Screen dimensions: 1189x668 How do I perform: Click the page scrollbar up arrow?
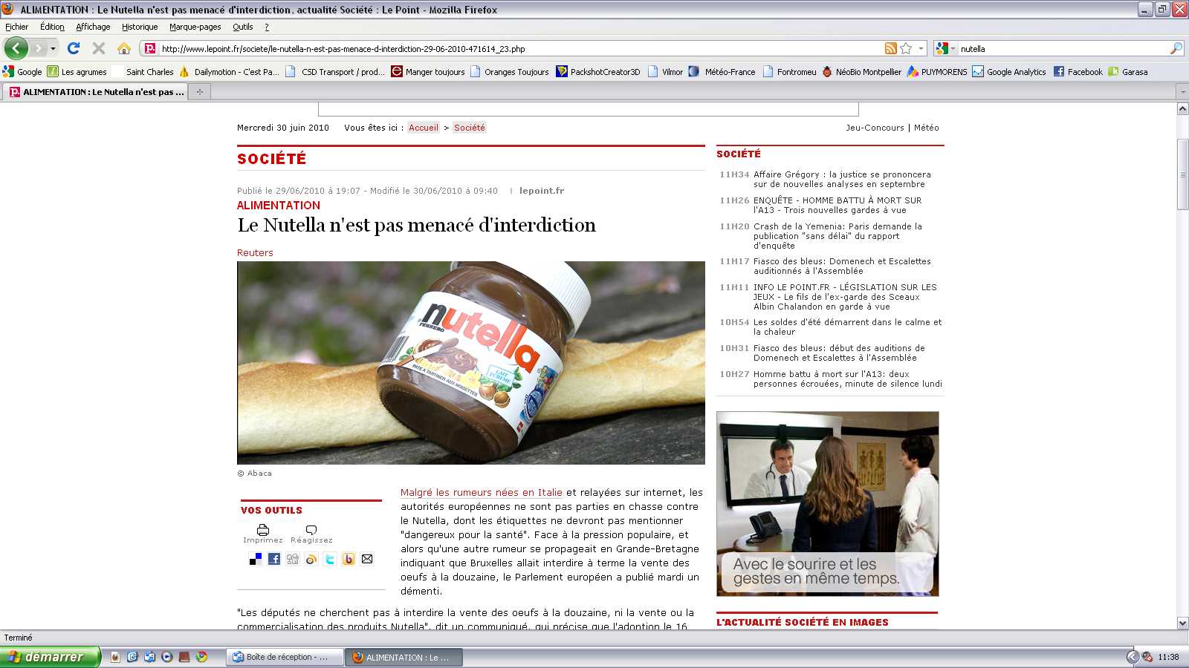(x=1182, y=108)
